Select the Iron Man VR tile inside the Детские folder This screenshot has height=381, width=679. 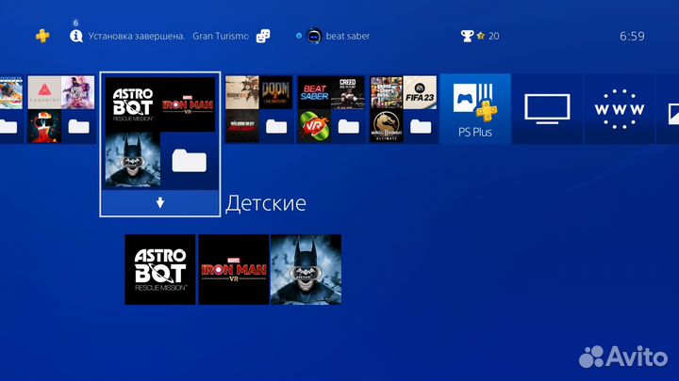pos(188,104)
